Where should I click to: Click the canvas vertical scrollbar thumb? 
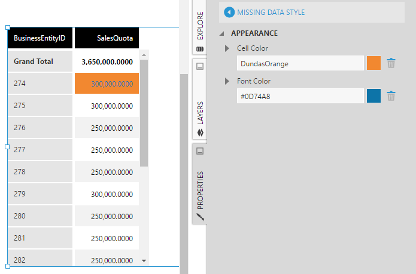(x=184, y=174)
